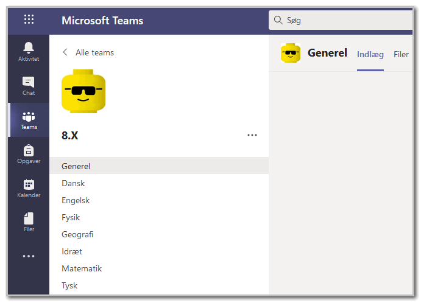The height and width of the screenshot is (303, 421).
Task: Open the Fysik channel
Action: click(x=159, y=217)
